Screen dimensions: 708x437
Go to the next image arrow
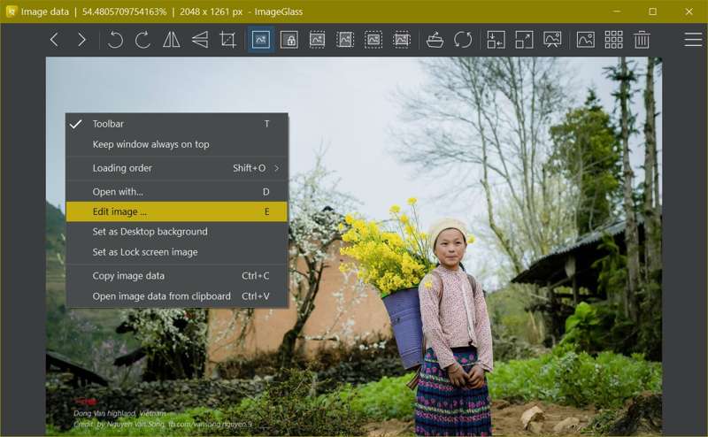click(x=82, y=40)
